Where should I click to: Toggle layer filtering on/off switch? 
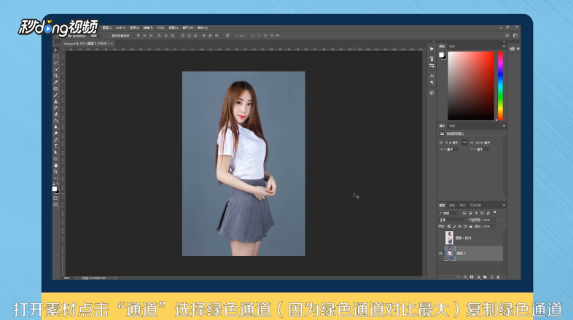495,212
